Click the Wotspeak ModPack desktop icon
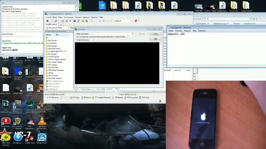 coord(18,74)
